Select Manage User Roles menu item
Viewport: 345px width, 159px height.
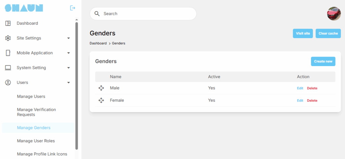[36, 141]
